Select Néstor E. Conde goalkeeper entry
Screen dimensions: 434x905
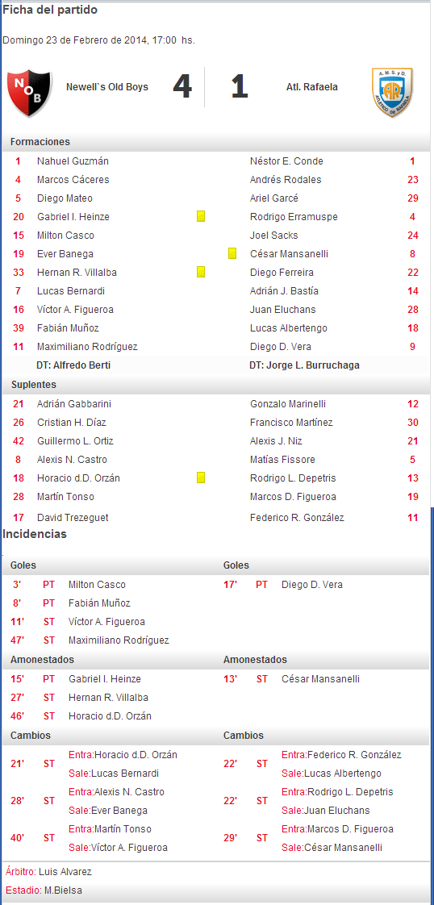pyautogui.click(x=286, y=161)
